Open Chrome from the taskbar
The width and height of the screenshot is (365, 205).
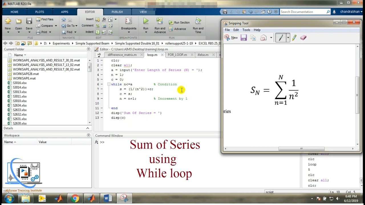[x=75, y=198]
